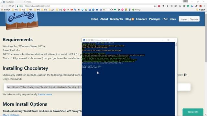Click the Chocolatey logo

point(22,20)
